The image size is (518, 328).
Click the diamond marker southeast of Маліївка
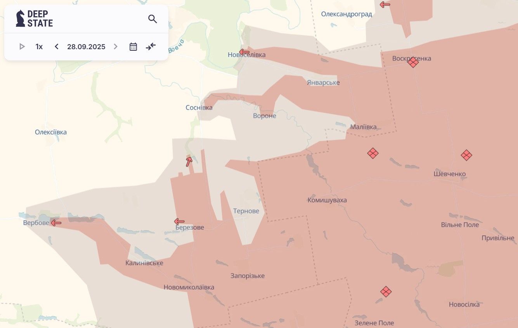[373, 153]
